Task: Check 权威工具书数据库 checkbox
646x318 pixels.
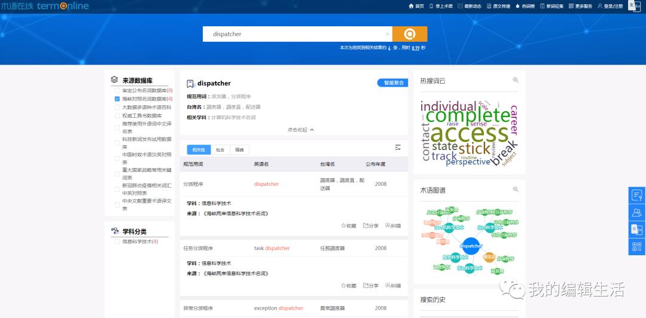Action: 117,116
